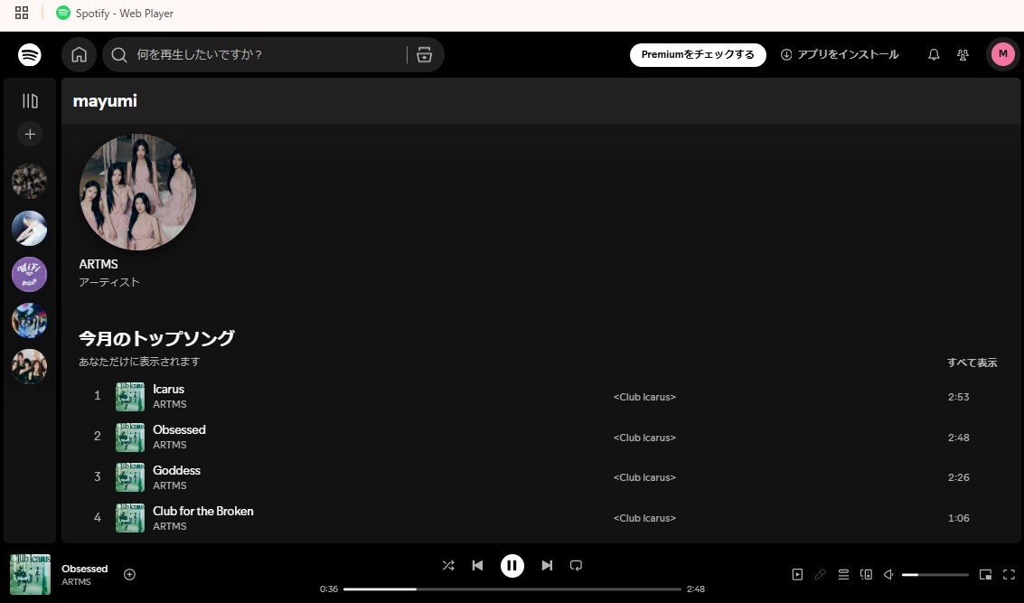Screen dimensions: 1024x603
Task: Mute volume speaker icon
Action: [888, 574]
